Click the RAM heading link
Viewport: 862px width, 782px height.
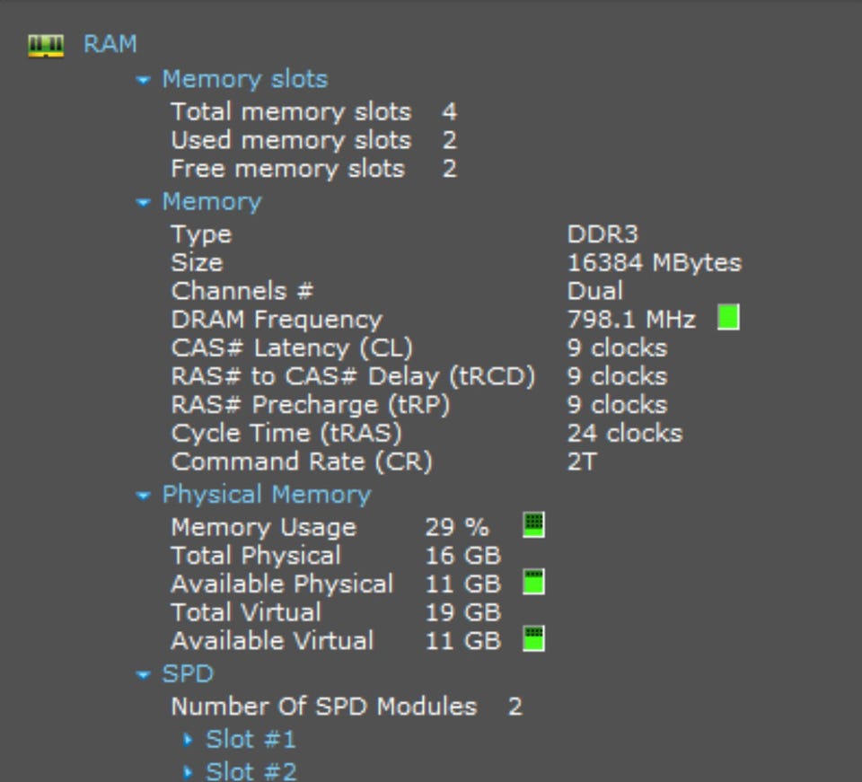[110, 44]
